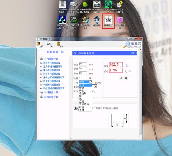The height and width of the screenshot is (156, 172).
Task: Click the 厚度 input field
Action: 83,73
